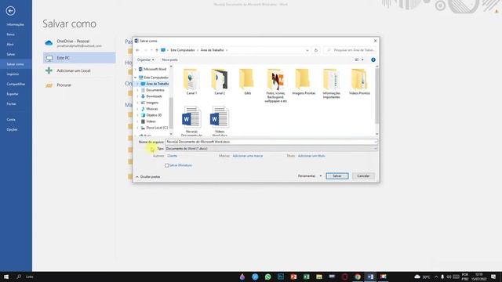Viewport: 502px width, 282px height.
Task: Select Exportar in the backstage sidebar
Action: [13, 94]
